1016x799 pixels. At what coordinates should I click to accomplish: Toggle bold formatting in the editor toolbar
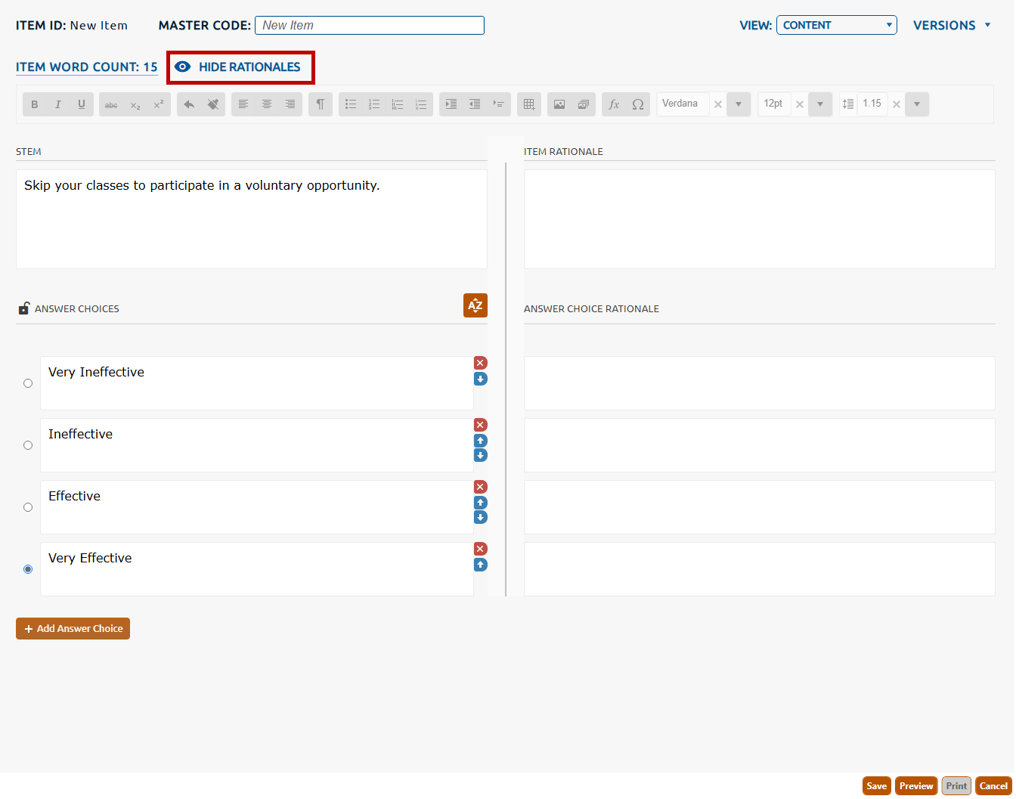(35, 104)
